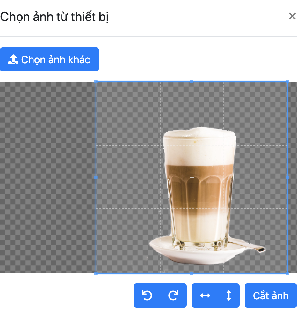Screen dimensions: 297x314
Task: Click the top-right crop corner handle
Action: point(287,81)
